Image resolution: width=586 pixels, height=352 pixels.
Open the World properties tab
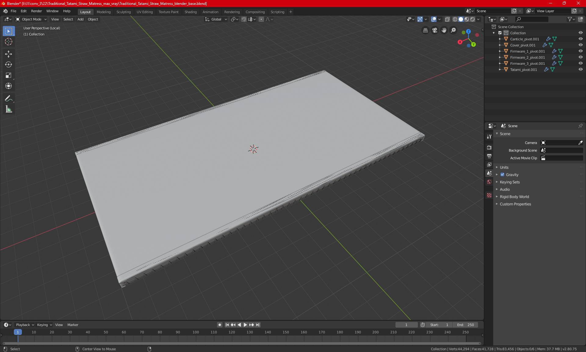click(489, 182)
